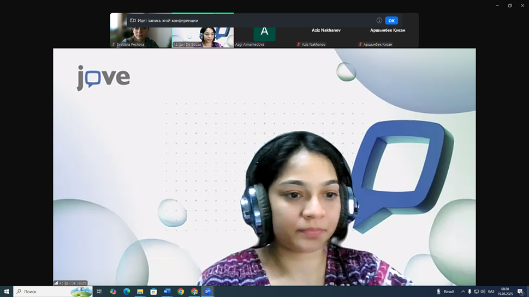Select Abigail De Souza video thumbnail
The height and width of the screenshot is (297, 529).
tap(203, 31)
